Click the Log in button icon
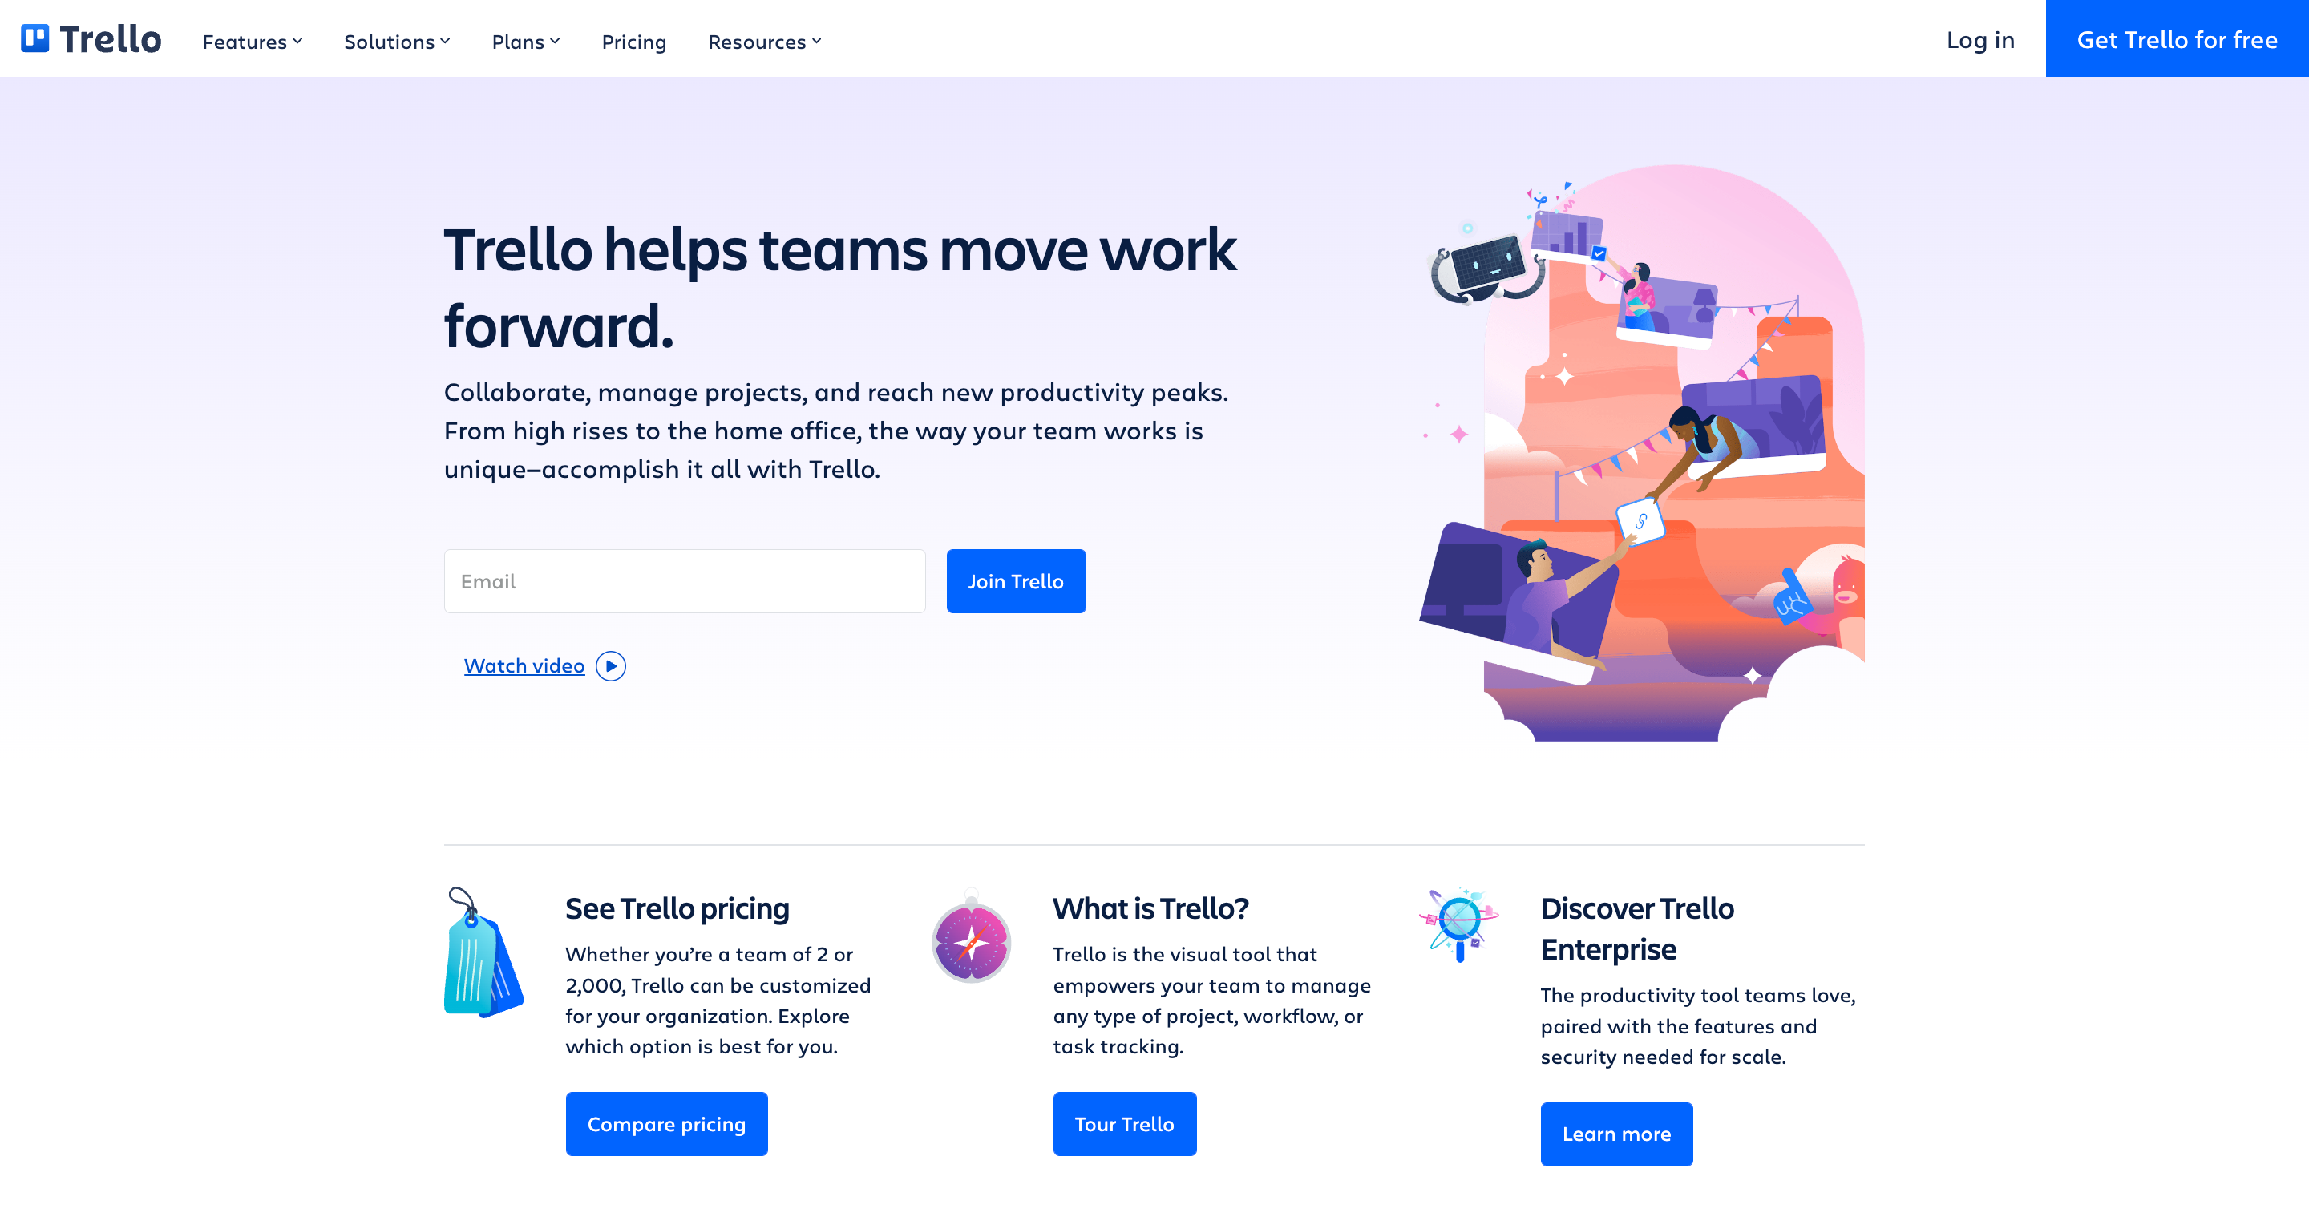Image resolution: width=2309 pixels, height=1225 pixels. (x=1979, y=41)
